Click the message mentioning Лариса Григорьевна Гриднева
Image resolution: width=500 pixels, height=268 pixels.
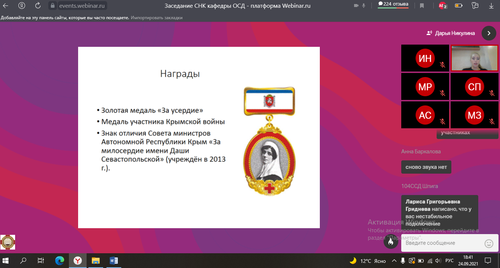click(x=440, y=213)
